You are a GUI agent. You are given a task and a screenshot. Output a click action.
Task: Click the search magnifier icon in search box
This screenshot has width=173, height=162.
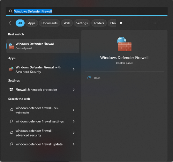[11, 11]
